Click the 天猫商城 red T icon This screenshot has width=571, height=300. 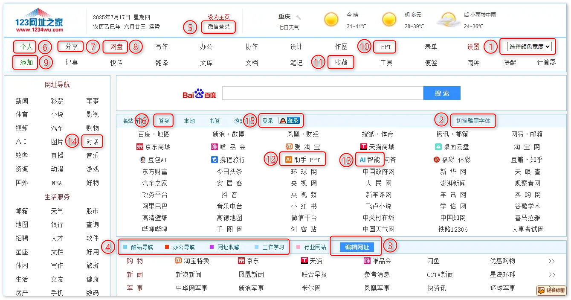(x=364, y=147)
